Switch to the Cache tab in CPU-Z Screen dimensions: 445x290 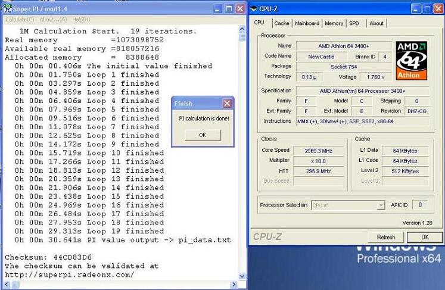[282, 23]
